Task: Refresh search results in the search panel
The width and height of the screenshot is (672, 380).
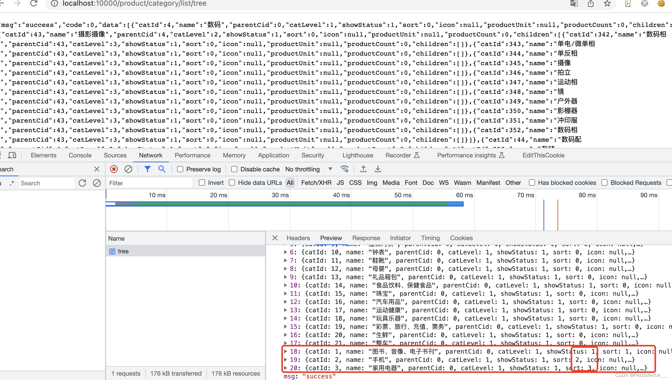Action: [82, 183]
